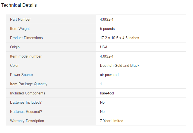Click Bostitch Gold and Black color value

click(120, 65)
